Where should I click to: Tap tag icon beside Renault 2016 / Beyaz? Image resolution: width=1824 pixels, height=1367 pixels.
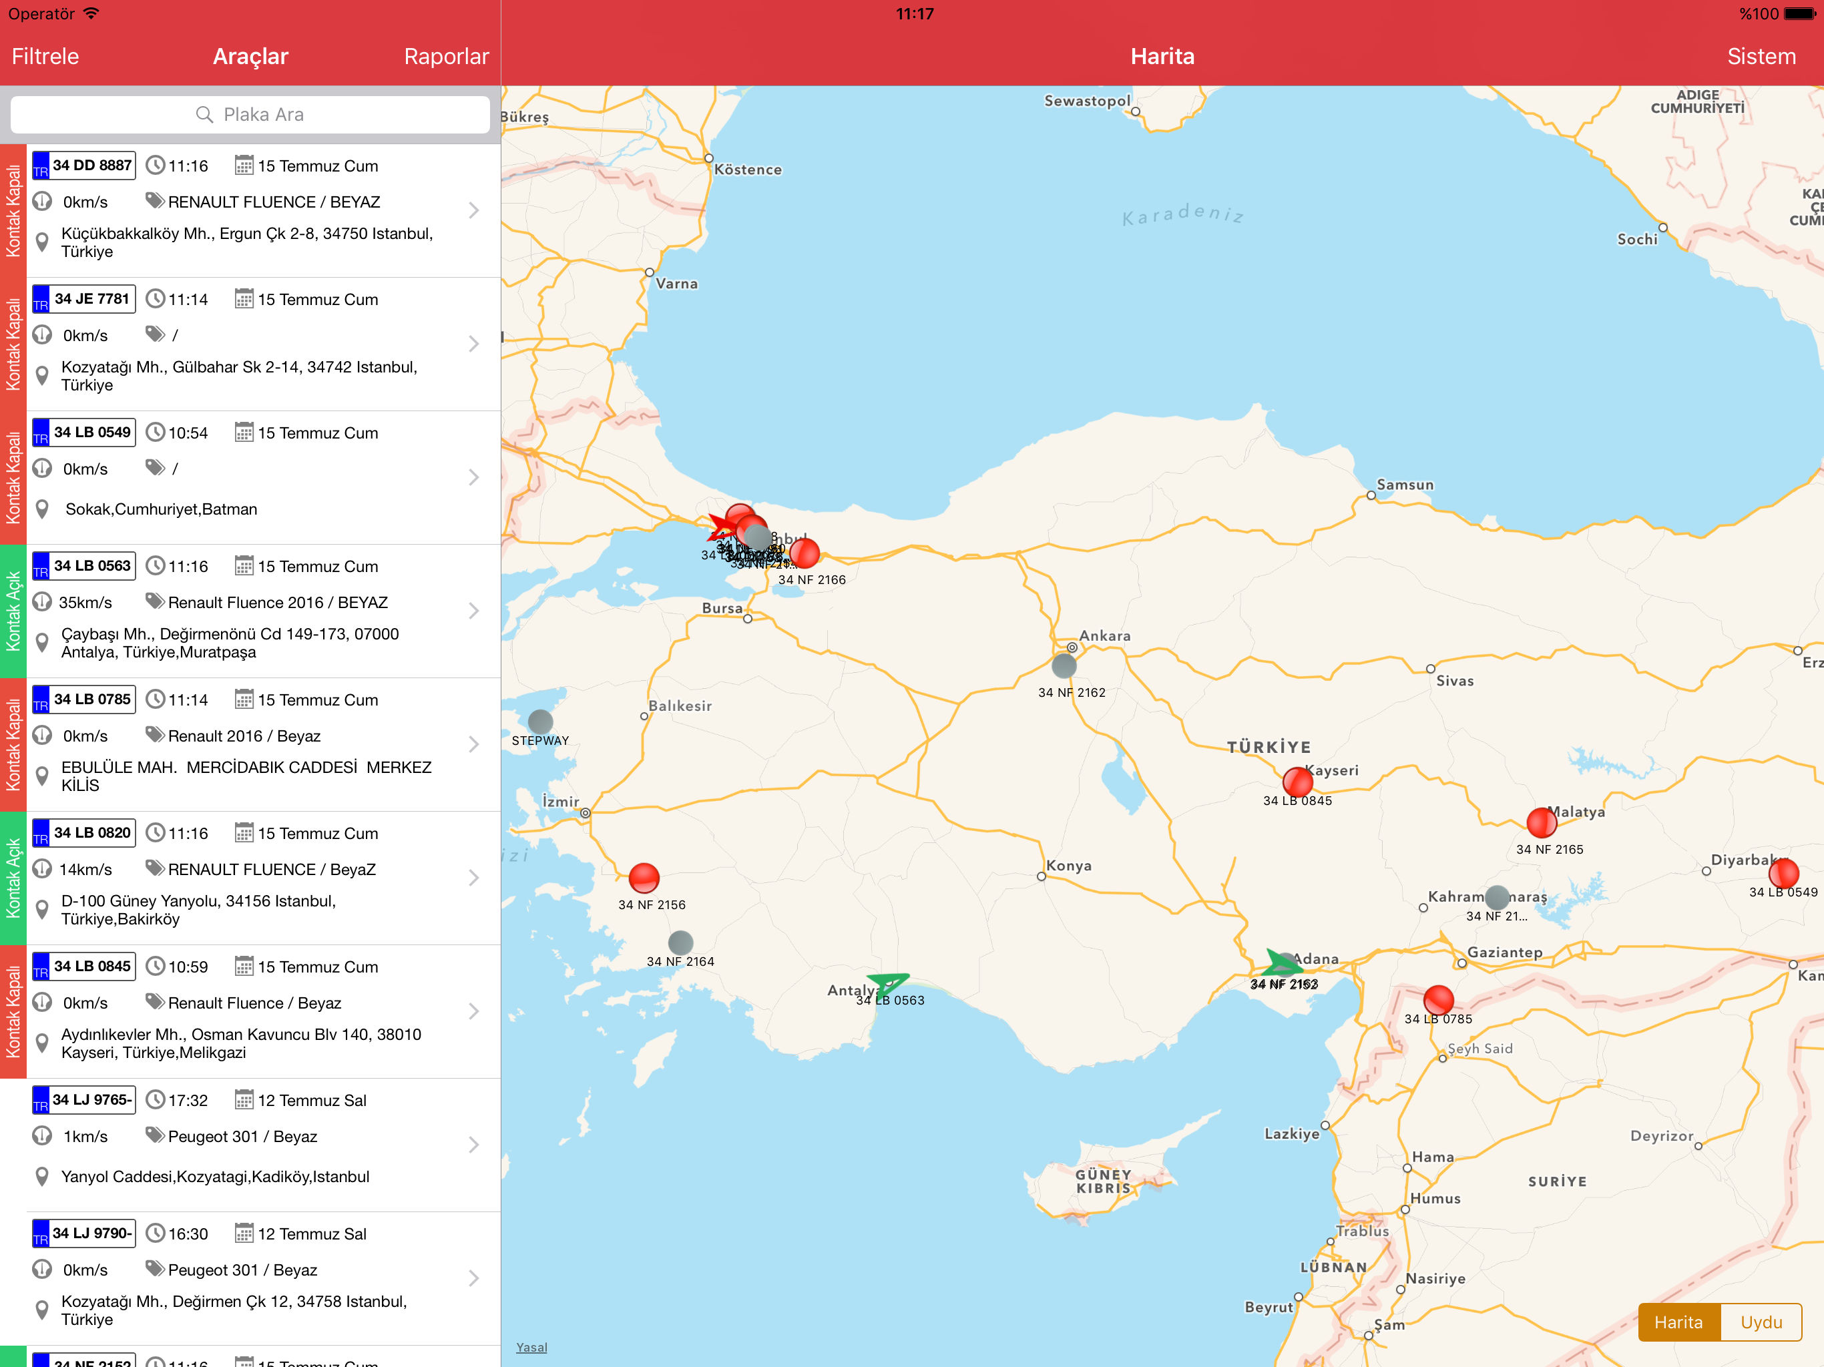[x=155, y=735]
